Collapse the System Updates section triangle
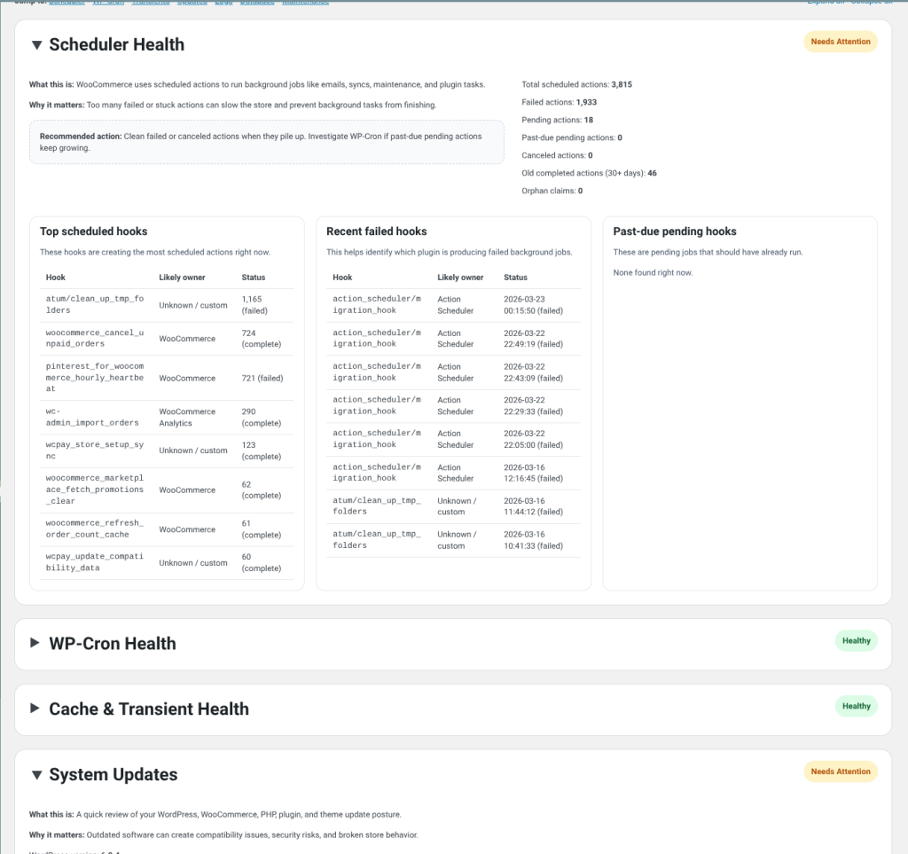The width and height of the screenshot is (908, 854). (x=36, y=774)
